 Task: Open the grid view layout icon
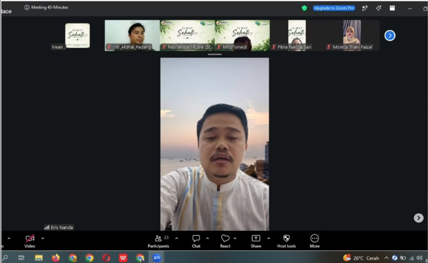[x=392, y=8]
